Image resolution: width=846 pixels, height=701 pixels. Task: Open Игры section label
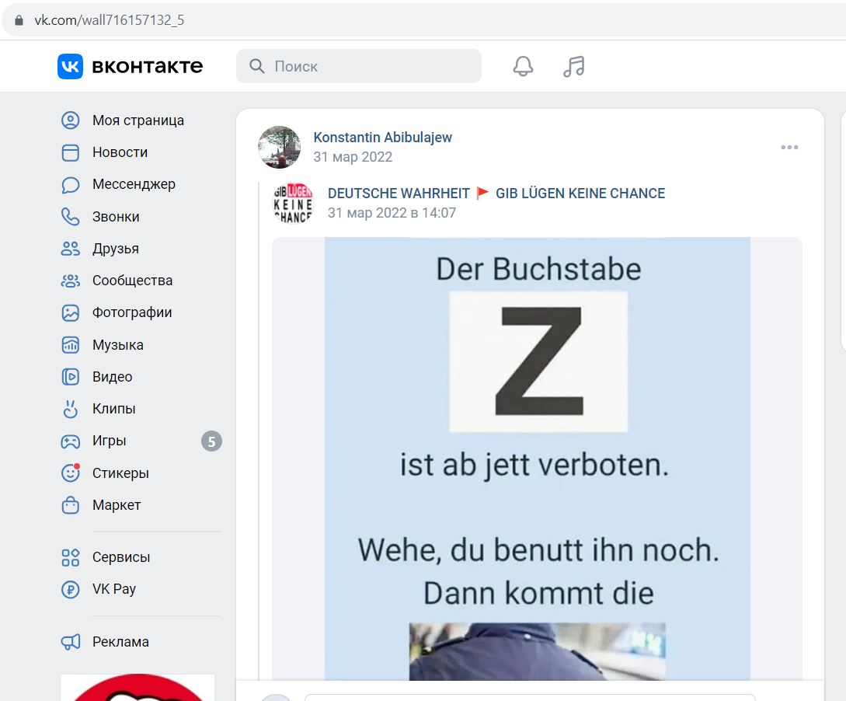(x=109, y=441)
